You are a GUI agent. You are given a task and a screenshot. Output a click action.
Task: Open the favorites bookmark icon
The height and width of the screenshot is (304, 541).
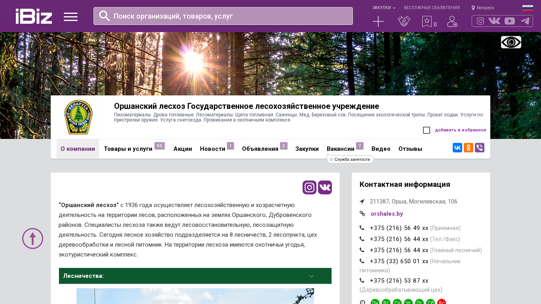point(427,21)
